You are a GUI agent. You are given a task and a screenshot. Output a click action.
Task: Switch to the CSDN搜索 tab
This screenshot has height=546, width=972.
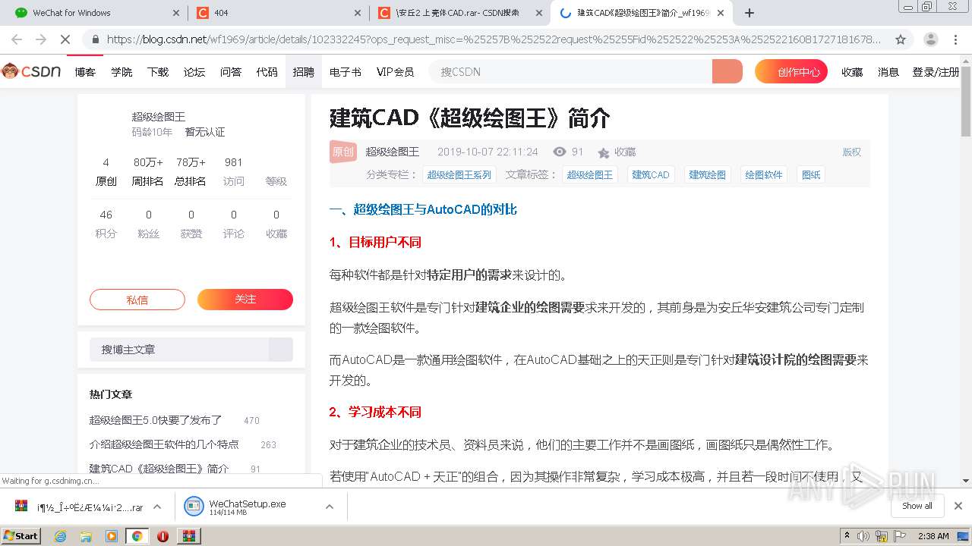[x=459, y=13]
